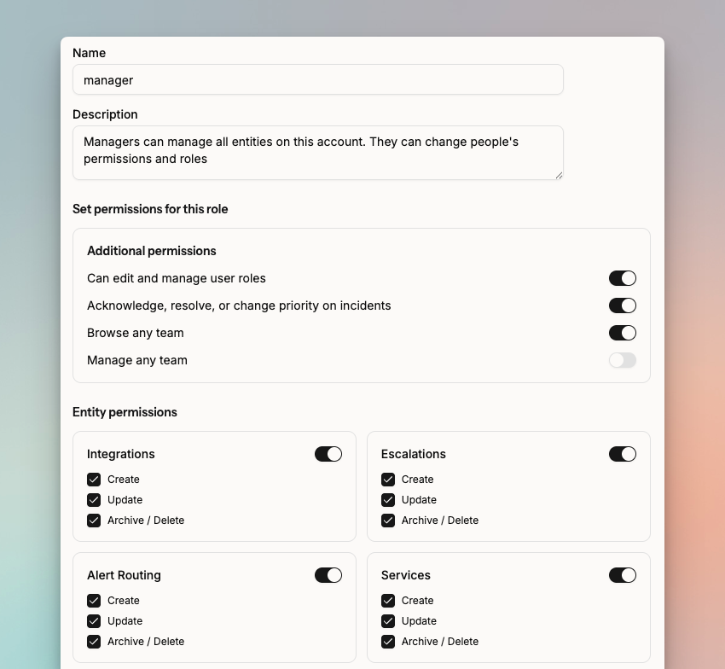Uncheck Update under Integrations
This screenshot has width=725, height=669.
pyautogui.click(x=94, y=500)
